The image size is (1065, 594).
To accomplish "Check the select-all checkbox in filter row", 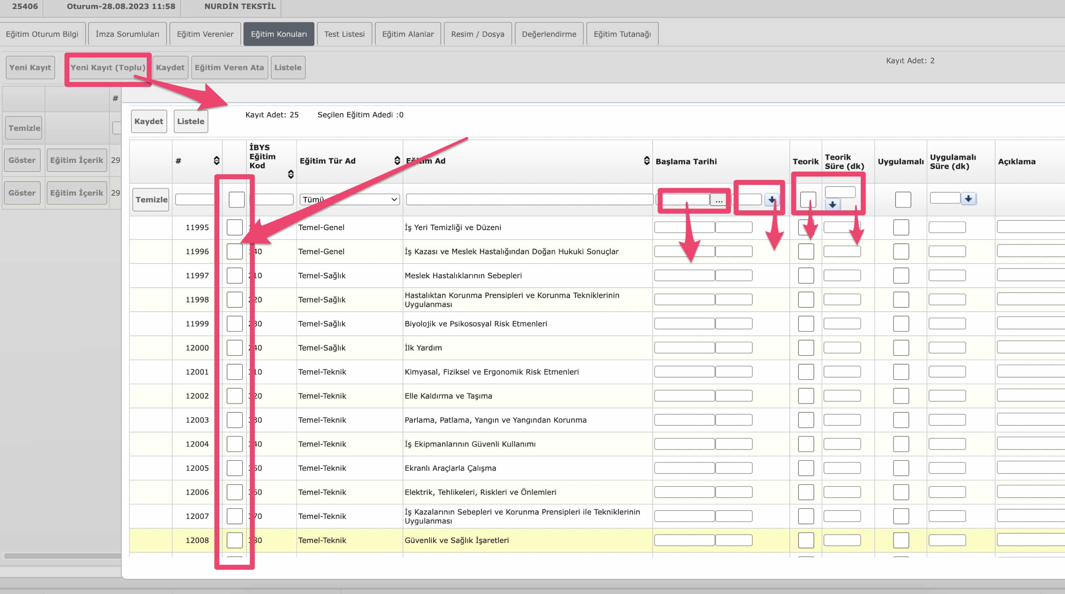I will pyautogui.click(x=236, y=200).
